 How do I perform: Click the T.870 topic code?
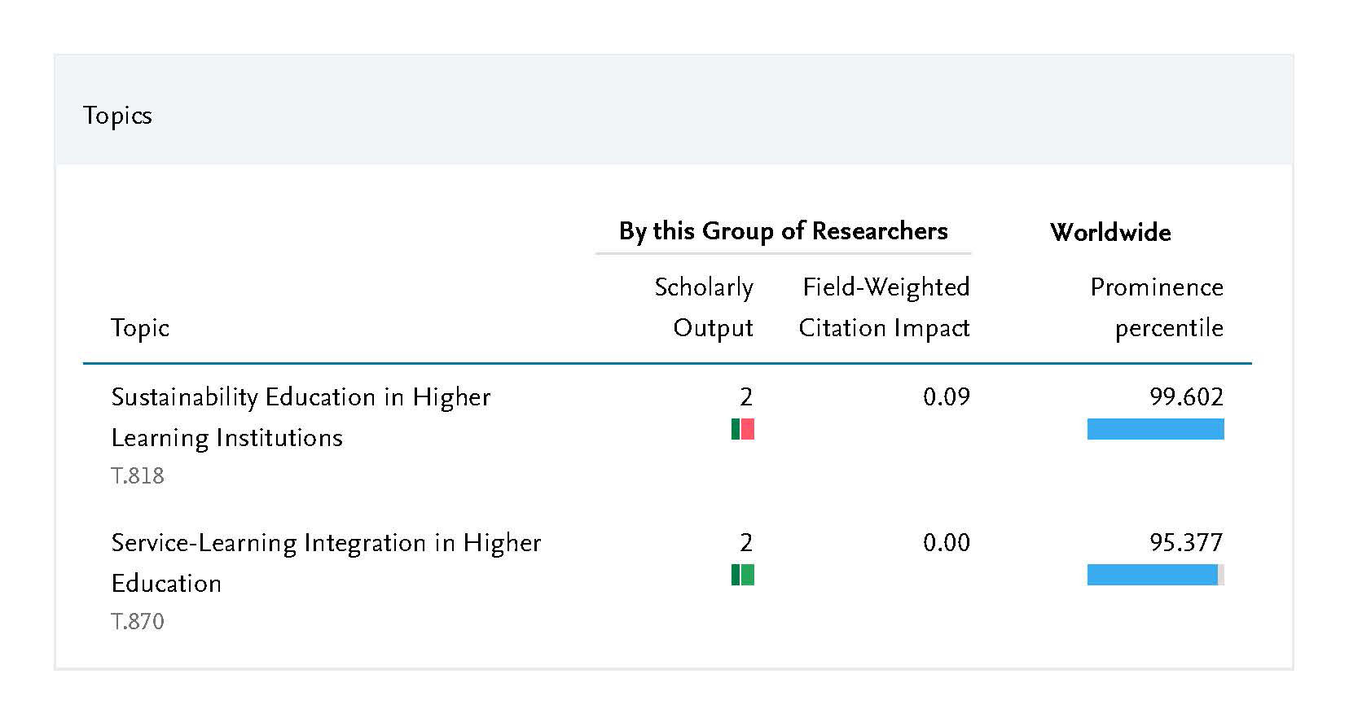click(138, 621)
